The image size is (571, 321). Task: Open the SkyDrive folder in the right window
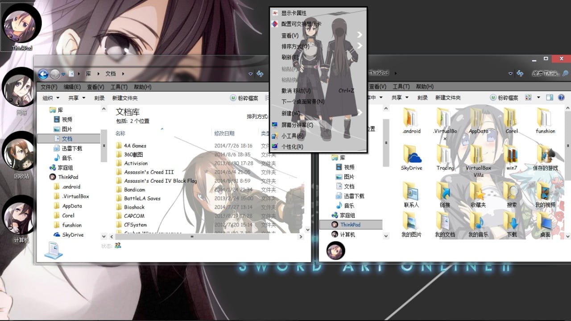412,154
